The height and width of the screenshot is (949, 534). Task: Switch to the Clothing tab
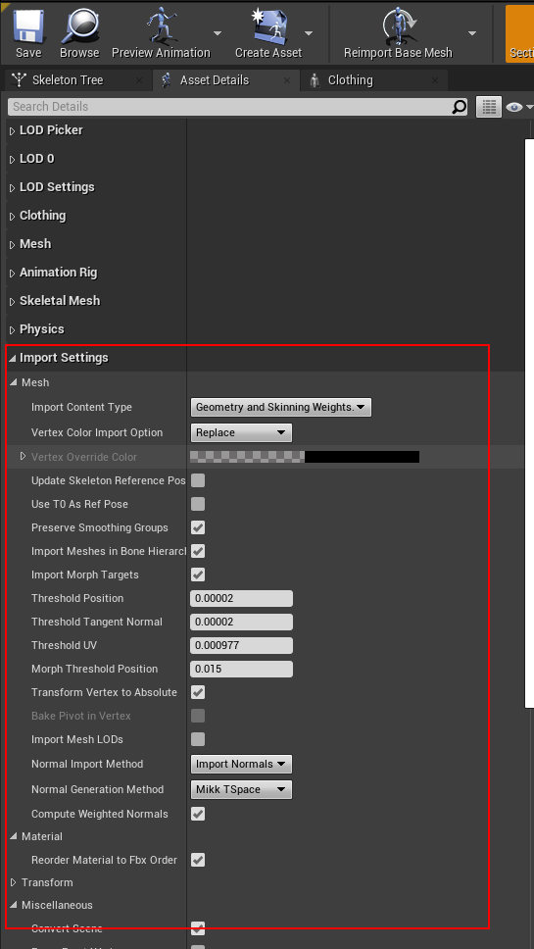click(351, 79)
